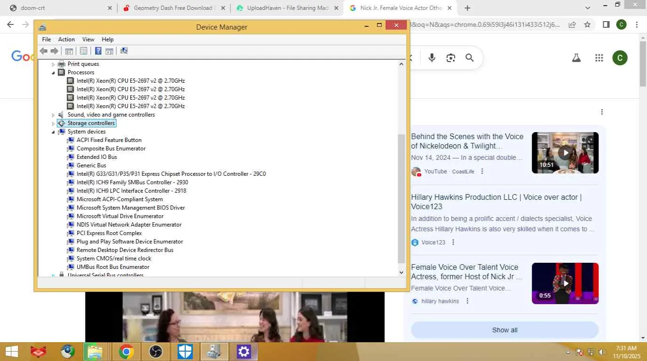Open Behind the Scenes with the Voice result
Image resolution: width=647 pixels, height=361 pixels.
467,141
